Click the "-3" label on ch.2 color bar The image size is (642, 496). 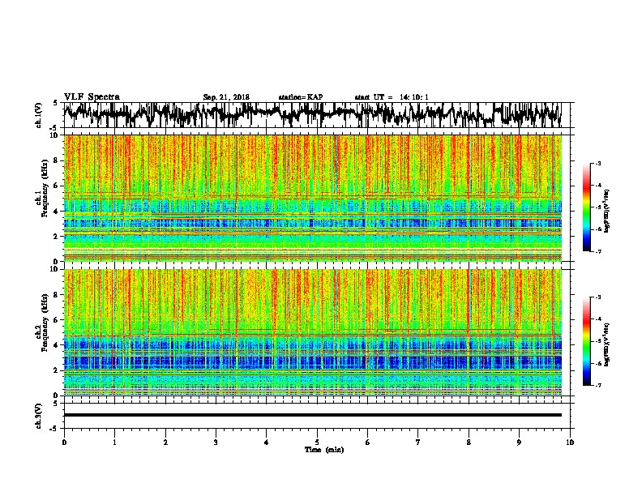[597, 297]
